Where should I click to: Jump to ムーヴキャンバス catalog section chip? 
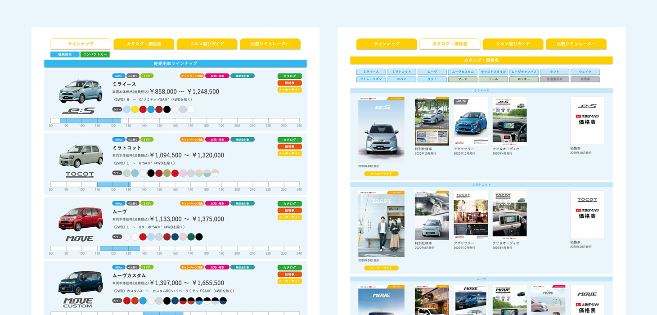pyautogui.click(x=524, y=72)
